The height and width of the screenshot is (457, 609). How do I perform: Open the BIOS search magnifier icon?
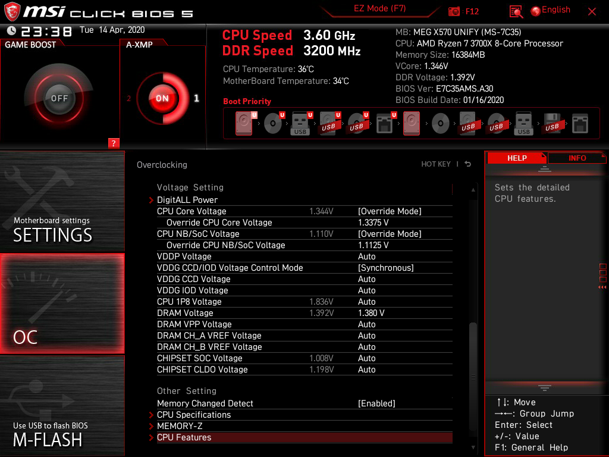tap(516, 11)
